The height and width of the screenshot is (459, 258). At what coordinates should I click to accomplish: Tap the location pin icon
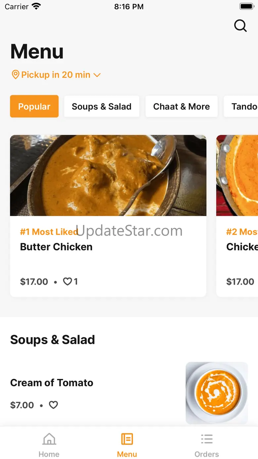pos(15,74)
